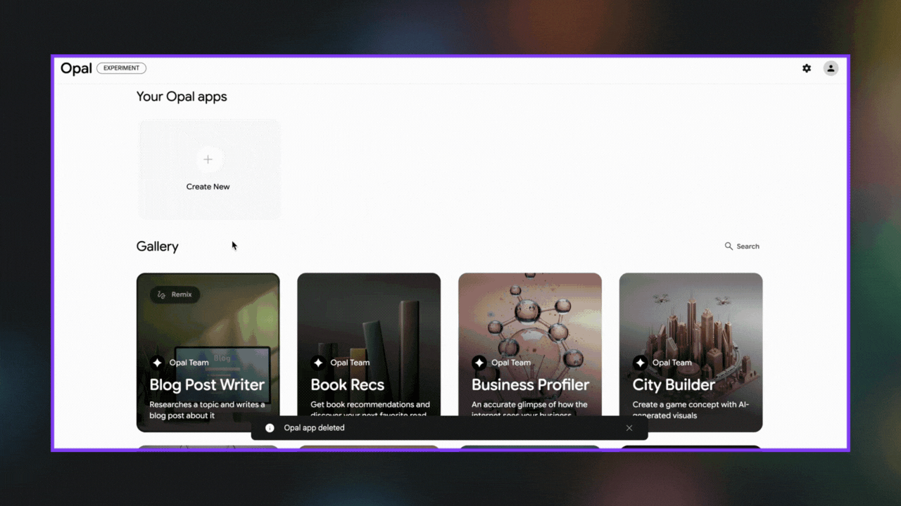Click the Opal logo
The width and height of the screenshot is (901, 506).
click(76, 68)
